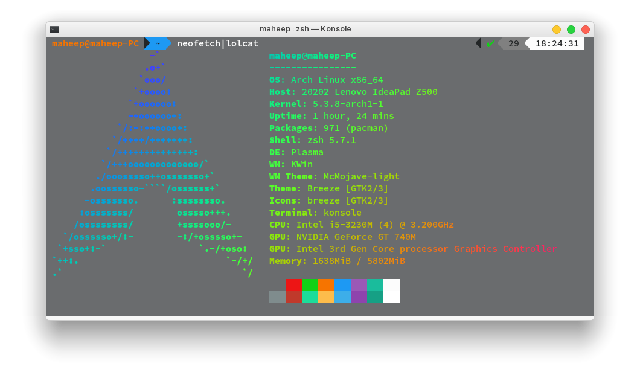
Task: Click the light blue color block, bottom row
Action: [342, 297]
